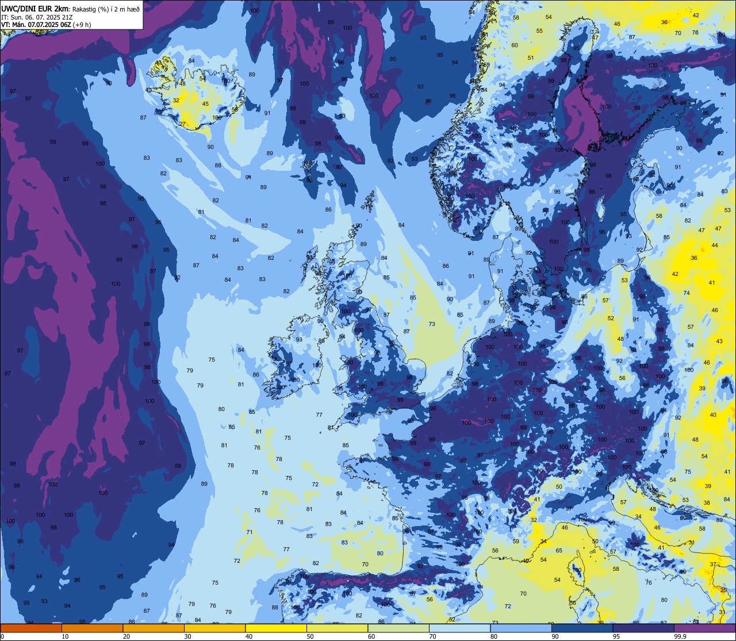Click the humidity value "45" on central Iceland

click(205, 104)
